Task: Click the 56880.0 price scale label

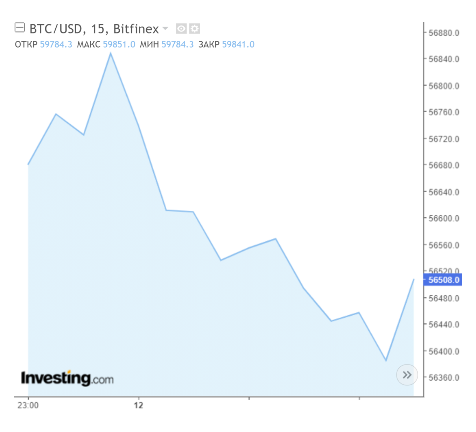Action: [443, 33]
